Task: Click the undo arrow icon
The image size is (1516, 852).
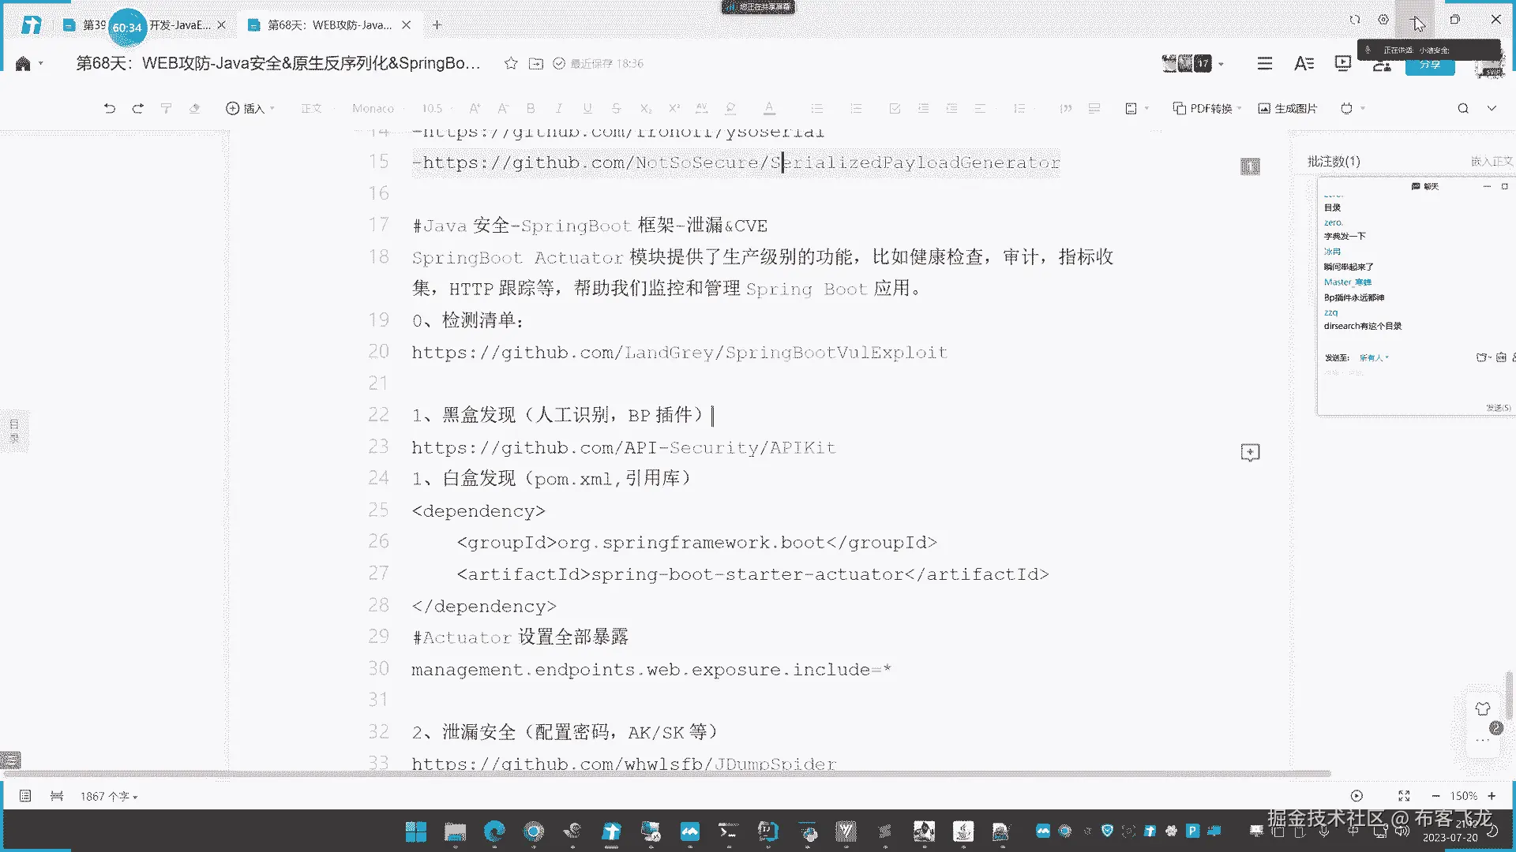Action: (x=109, y=108)
